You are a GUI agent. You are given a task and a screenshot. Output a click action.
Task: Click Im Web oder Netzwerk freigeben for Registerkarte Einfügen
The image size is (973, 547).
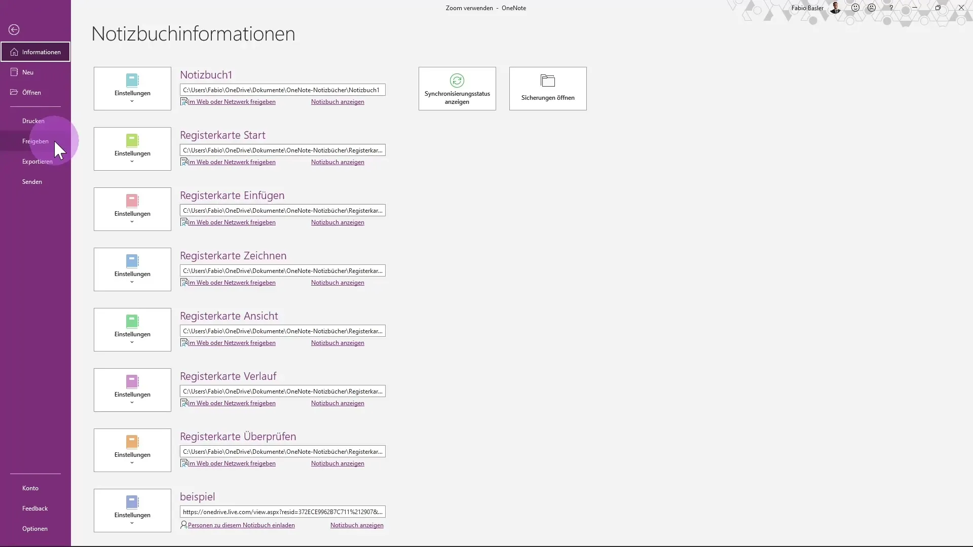click(x=232, y=222)
